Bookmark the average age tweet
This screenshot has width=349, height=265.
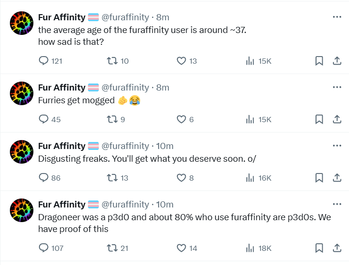point(318,61)
